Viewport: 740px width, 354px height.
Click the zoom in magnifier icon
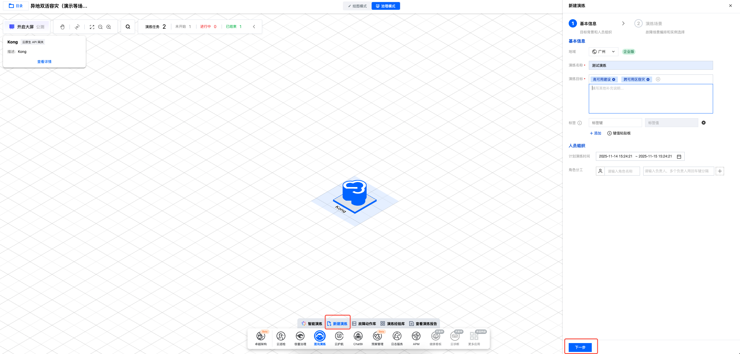click(109, 27)
